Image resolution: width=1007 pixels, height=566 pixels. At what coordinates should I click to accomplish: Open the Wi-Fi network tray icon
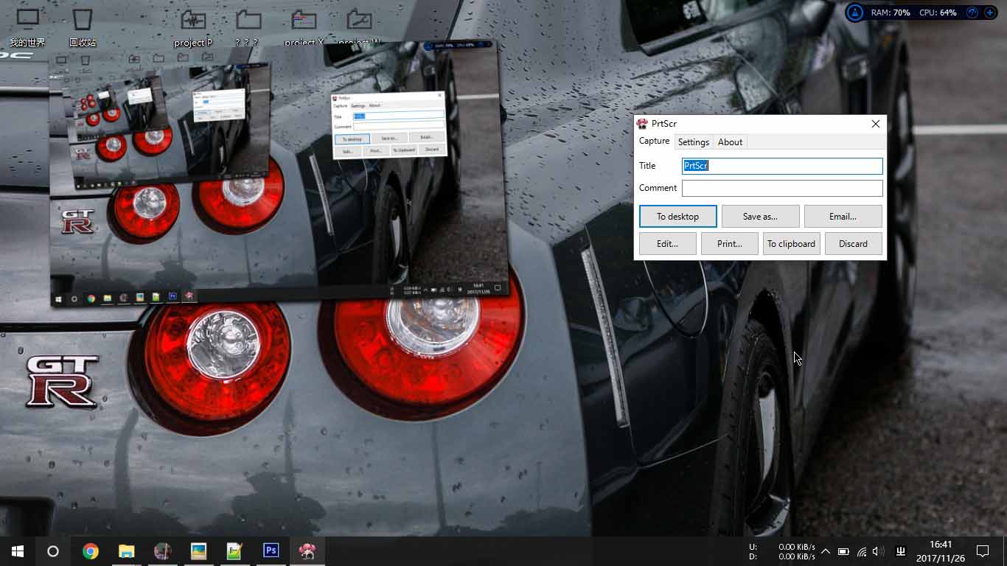(x=861, y=551)
